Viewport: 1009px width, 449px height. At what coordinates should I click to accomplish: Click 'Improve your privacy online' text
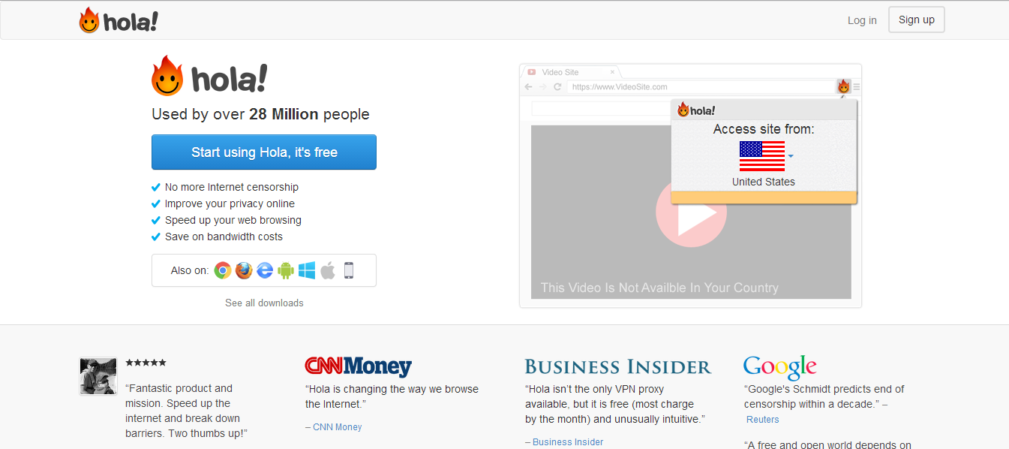point(230,203)
